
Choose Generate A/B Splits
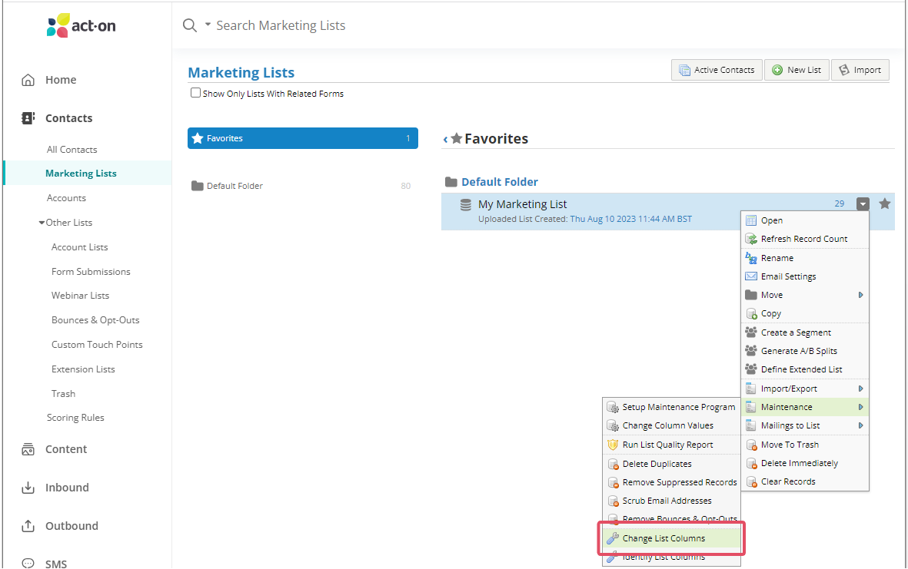pos(805,351)
